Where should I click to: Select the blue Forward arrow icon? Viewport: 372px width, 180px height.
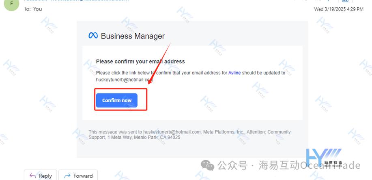[x=67, y=176]
